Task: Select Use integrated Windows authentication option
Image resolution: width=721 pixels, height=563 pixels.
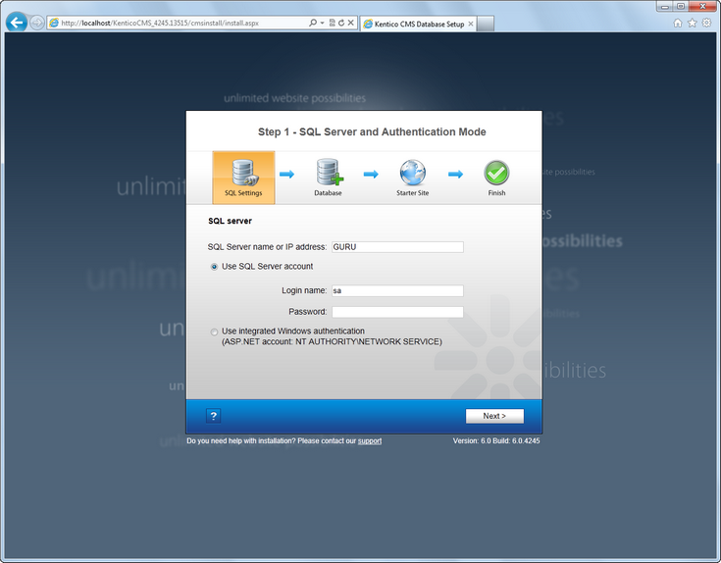Action: [x=215, y=332]
